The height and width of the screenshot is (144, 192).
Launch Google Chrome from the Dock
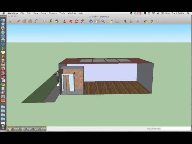coord(3,85)
